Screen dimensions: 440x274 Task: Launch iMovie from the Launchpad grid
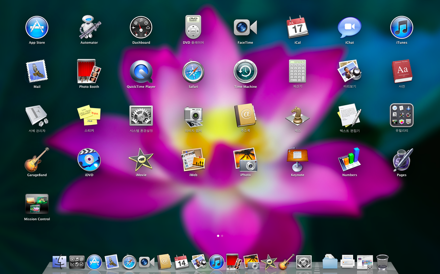(141, 160)
